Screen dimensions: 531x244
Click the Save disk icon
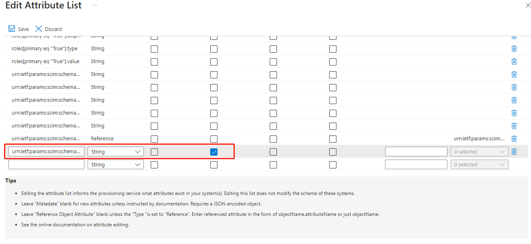12,29
